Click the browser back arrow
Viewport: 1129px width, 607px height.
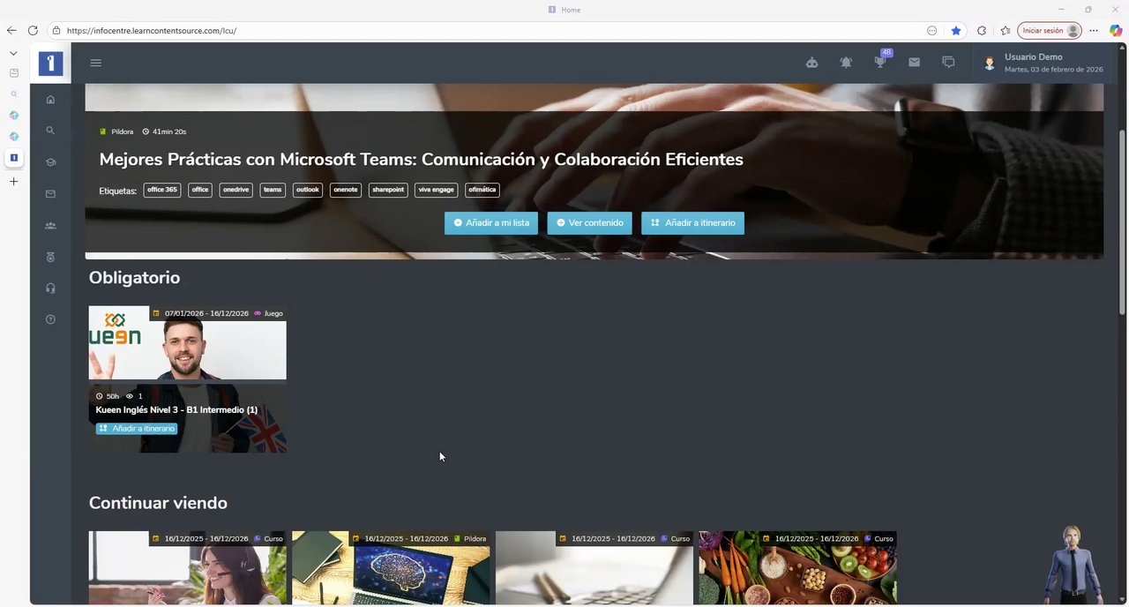point(11,30)
